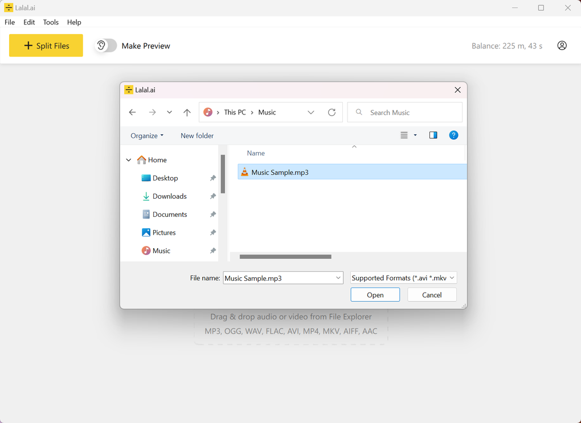Open the Tools menu
Viewport: 581px width, 423px height.
[51, 22]
